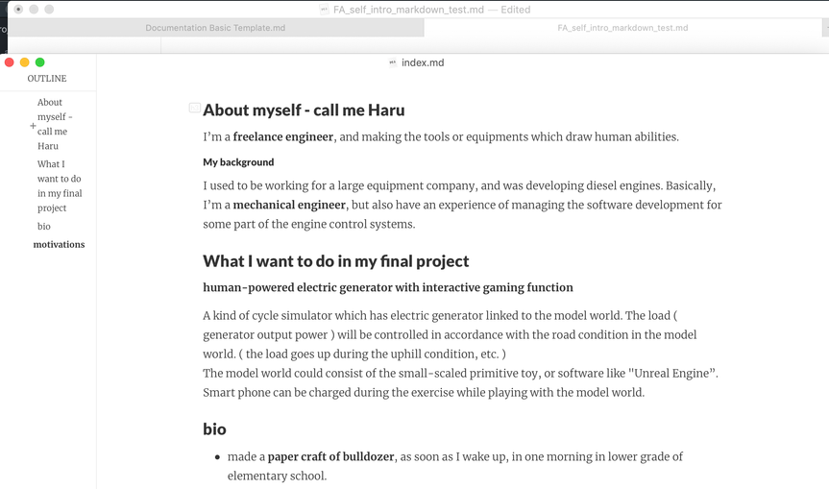Select 'FA_self_intro_markdown_test.md' tab in background window
829x489 pixels.
(x=622, y=28)
